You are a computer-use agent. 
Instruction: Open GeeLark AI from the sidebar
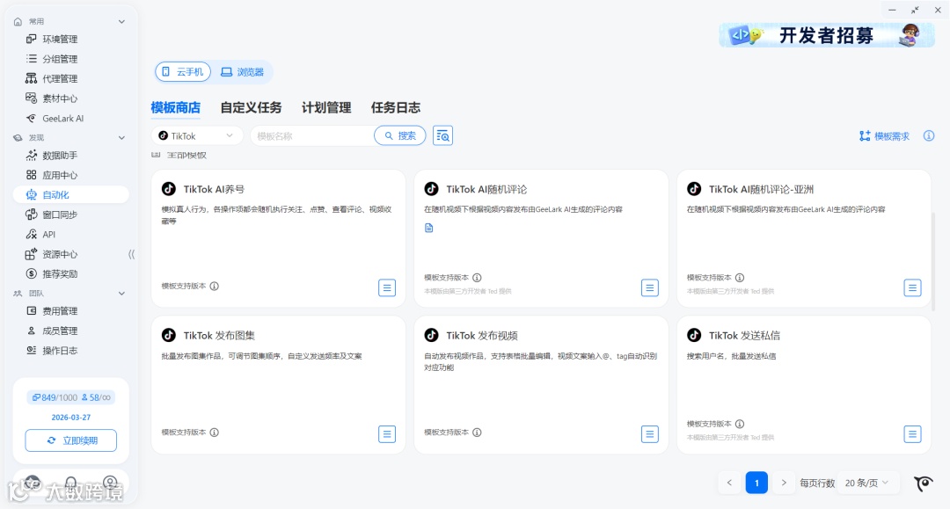click(62, 118)
